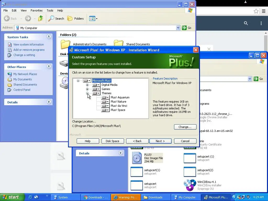This screenshot has height=201, width=268.
Task: Select the PLUS! Disc Image File icon
Action: click(137, 158)
